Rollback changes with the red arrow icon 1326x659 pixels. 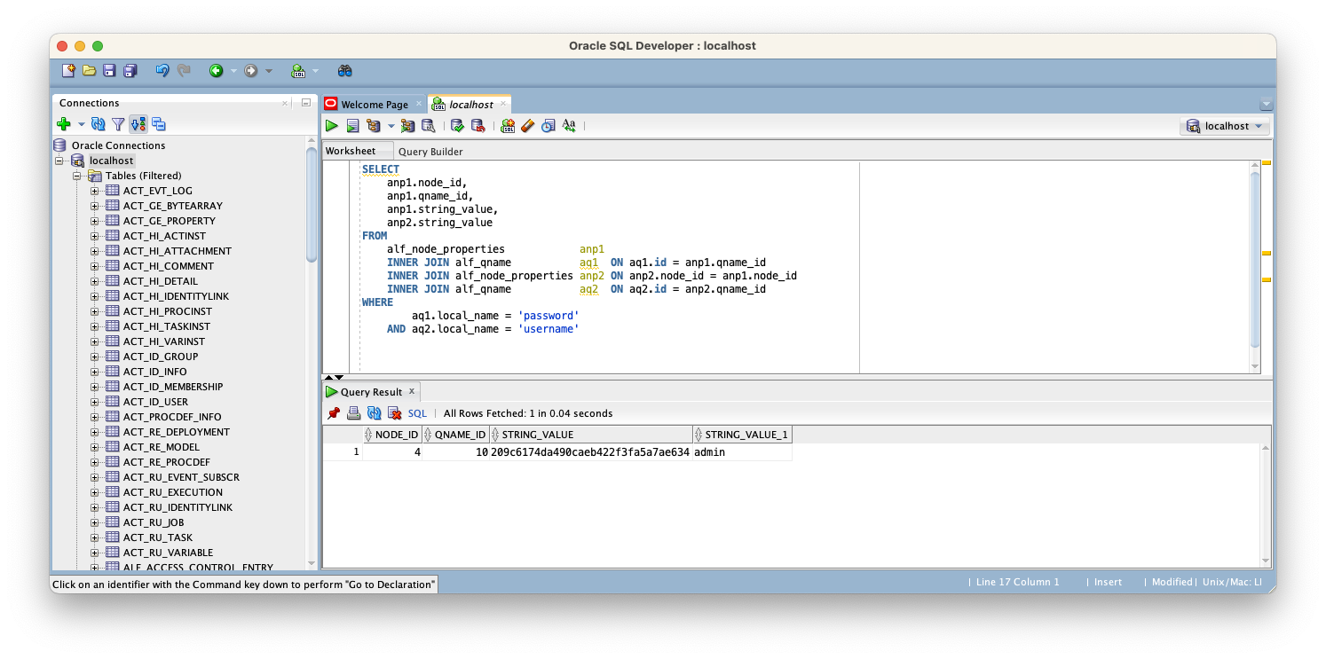coord(478,126)
